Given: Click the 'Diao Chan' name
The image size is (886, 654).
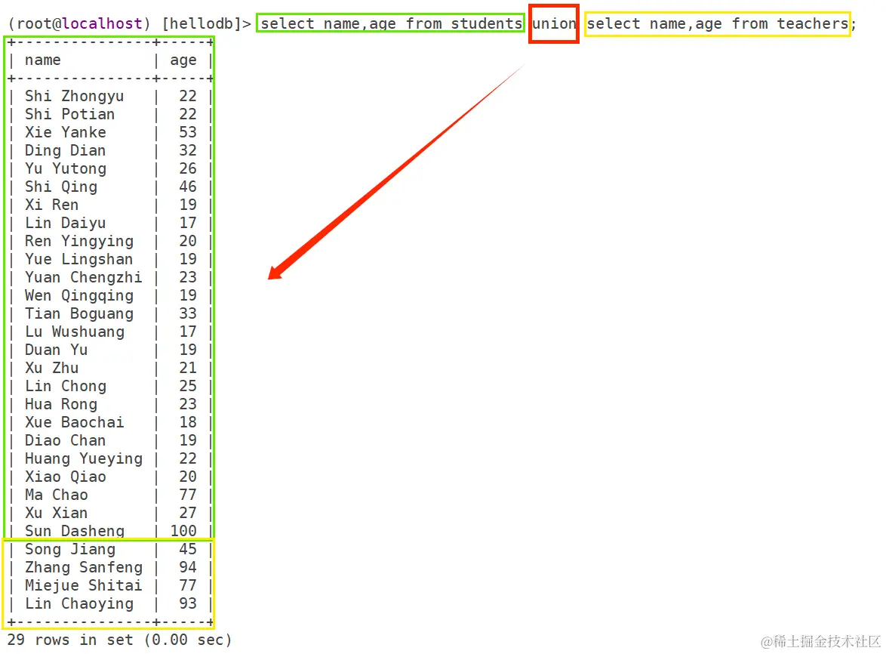Looking at the screenshot, I should click(65, 440).
